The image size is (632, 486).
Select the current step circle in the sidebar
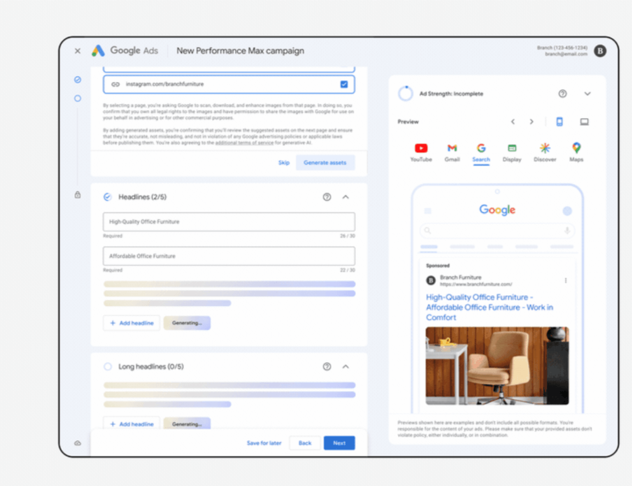tap(78, 98)
